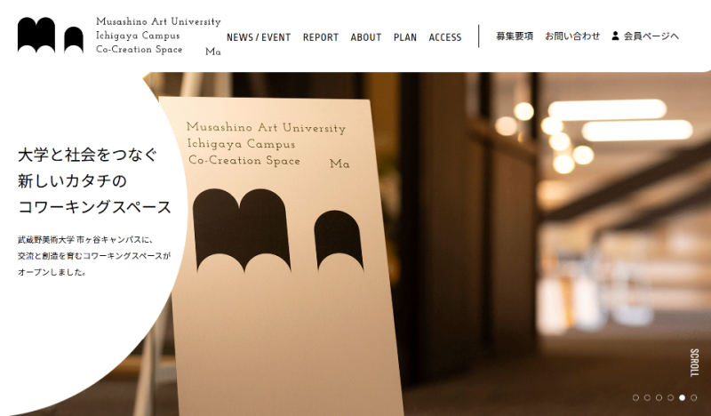Image resolution: width=711 pixels, height=416 pixels.
Task: Open the ACCESS menu item
Action: (445, 37)
